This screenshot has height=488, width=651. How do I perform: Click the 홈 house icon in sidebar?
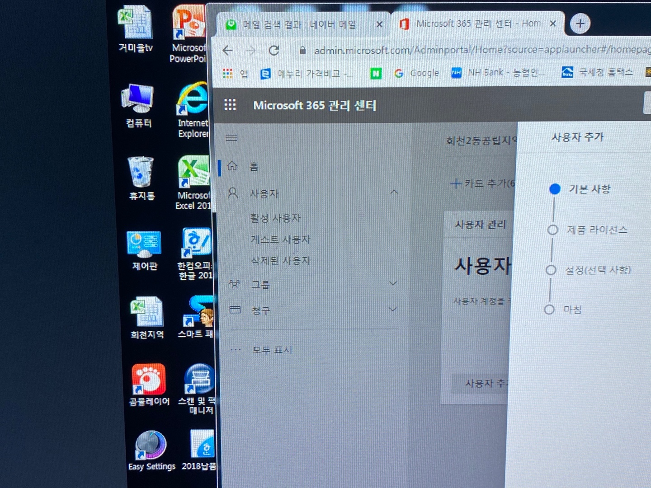pyautogui.click(x=232, y=166)
